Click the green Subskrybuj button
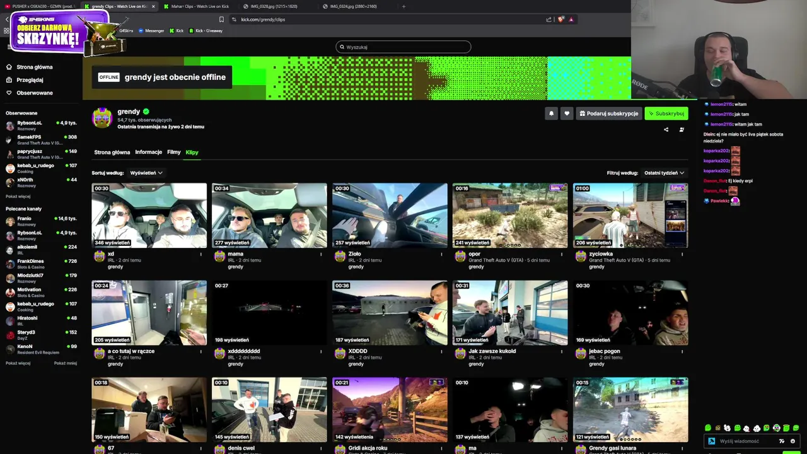807x454 pixels. (666, 113)
